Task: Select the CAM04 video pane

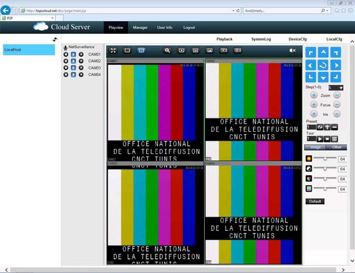Action: 253,212
